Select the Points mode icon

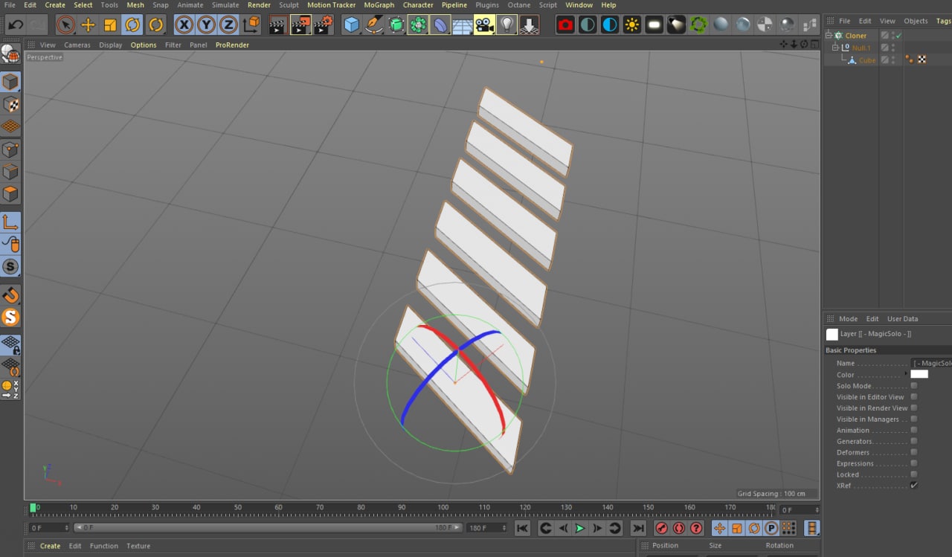(x=10, y=149)
